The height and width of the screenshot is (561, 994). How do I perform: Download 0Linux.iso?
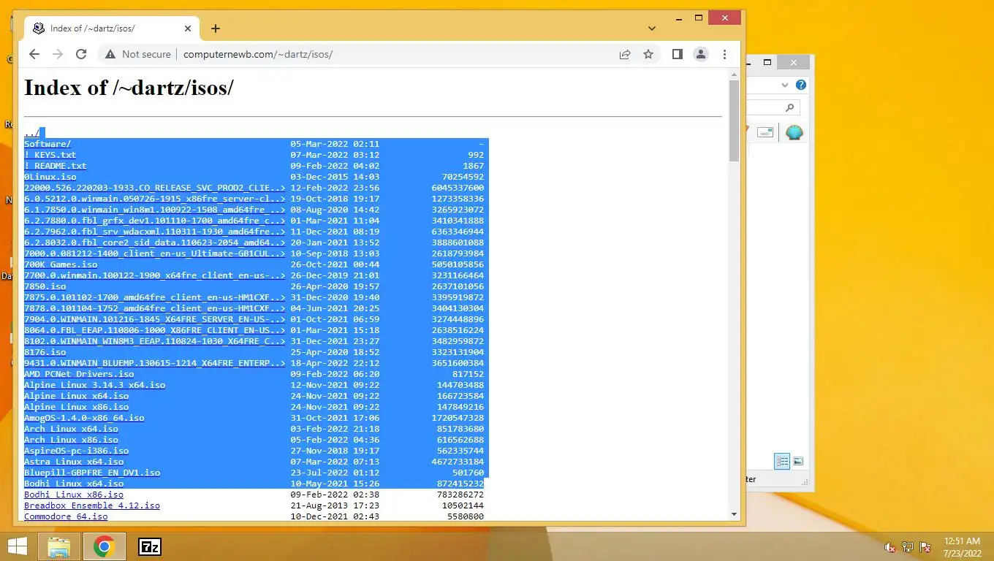click(50, 177)
